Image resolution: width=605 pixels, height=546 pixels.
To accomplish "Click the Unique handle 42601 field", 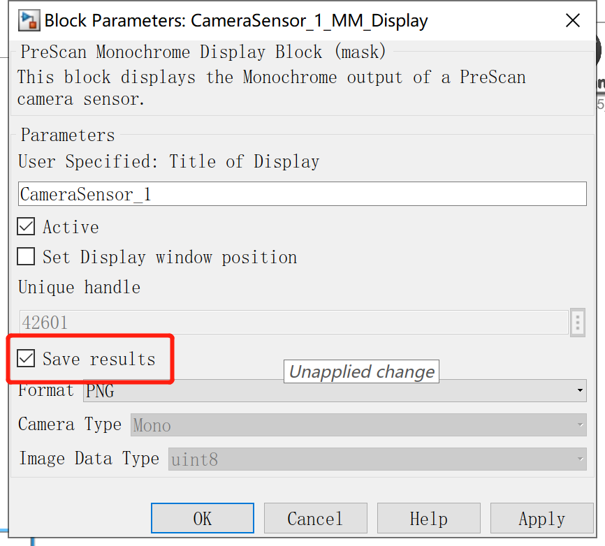I will click(x=294, y=323).
